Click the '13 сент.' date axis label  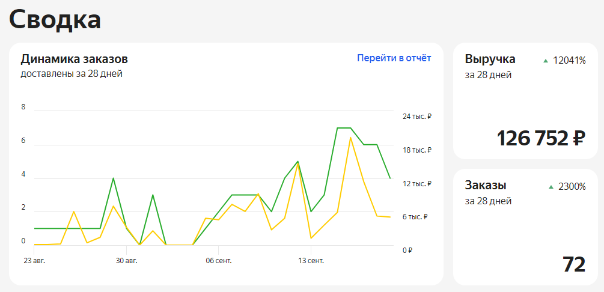point(311,261)
